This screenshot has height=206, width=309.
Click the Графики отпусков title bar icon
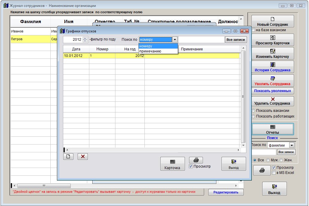[62, 31]
